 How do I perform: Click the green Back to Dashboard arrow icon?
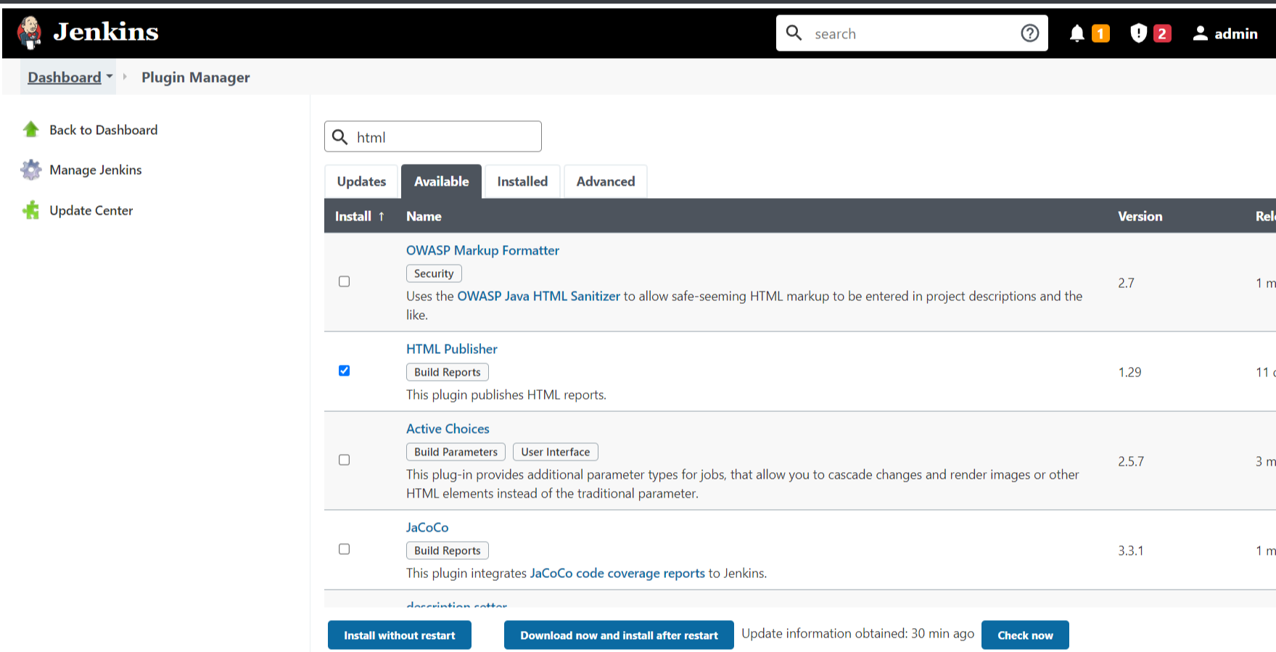pos(30,130)
